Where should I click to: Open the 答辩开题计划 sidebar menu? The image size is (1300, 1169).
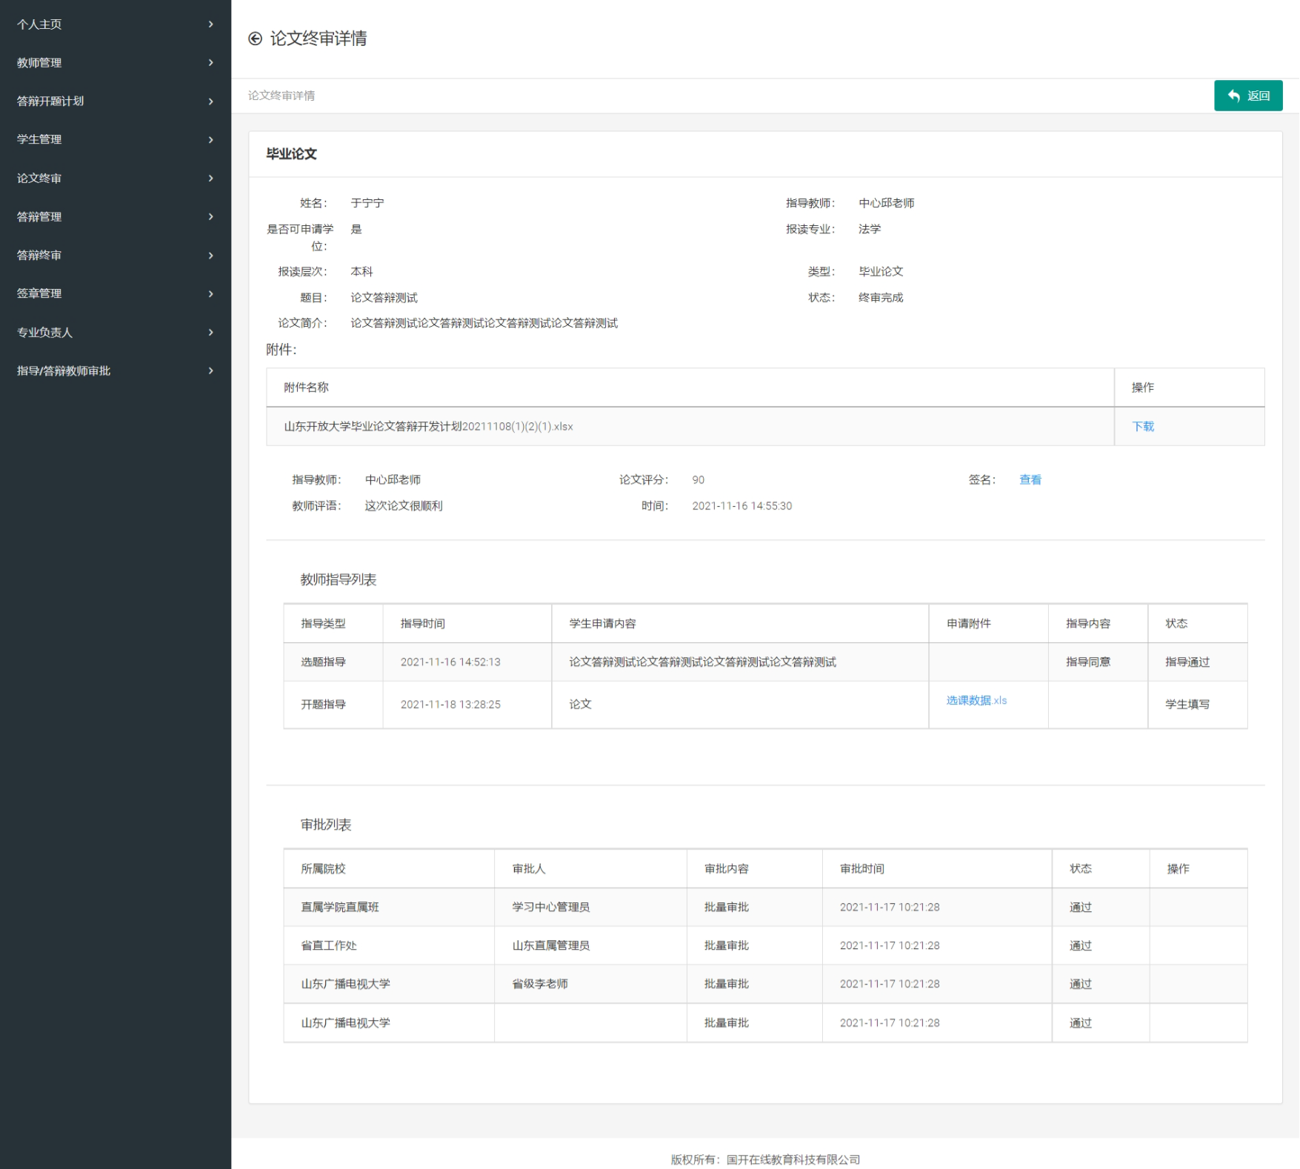[x=116, y=101]
